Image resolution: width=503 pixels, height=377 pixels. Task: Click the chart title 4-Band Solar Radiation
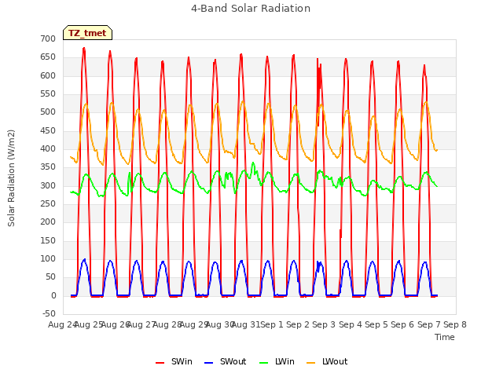251,9
